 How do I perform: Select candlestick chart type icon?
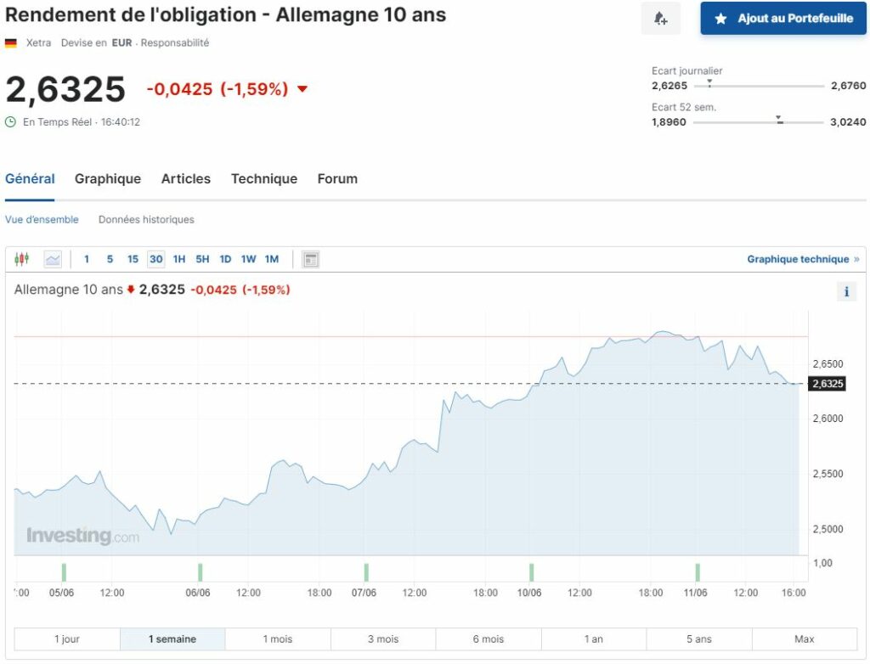click(22, 259)
